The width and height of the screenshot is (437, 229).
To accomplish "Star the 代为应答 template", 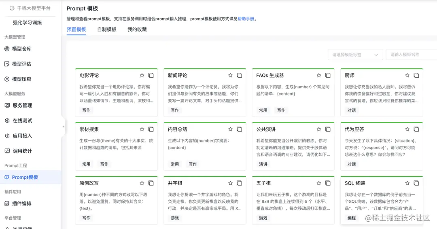I will (x=407, y=129).
